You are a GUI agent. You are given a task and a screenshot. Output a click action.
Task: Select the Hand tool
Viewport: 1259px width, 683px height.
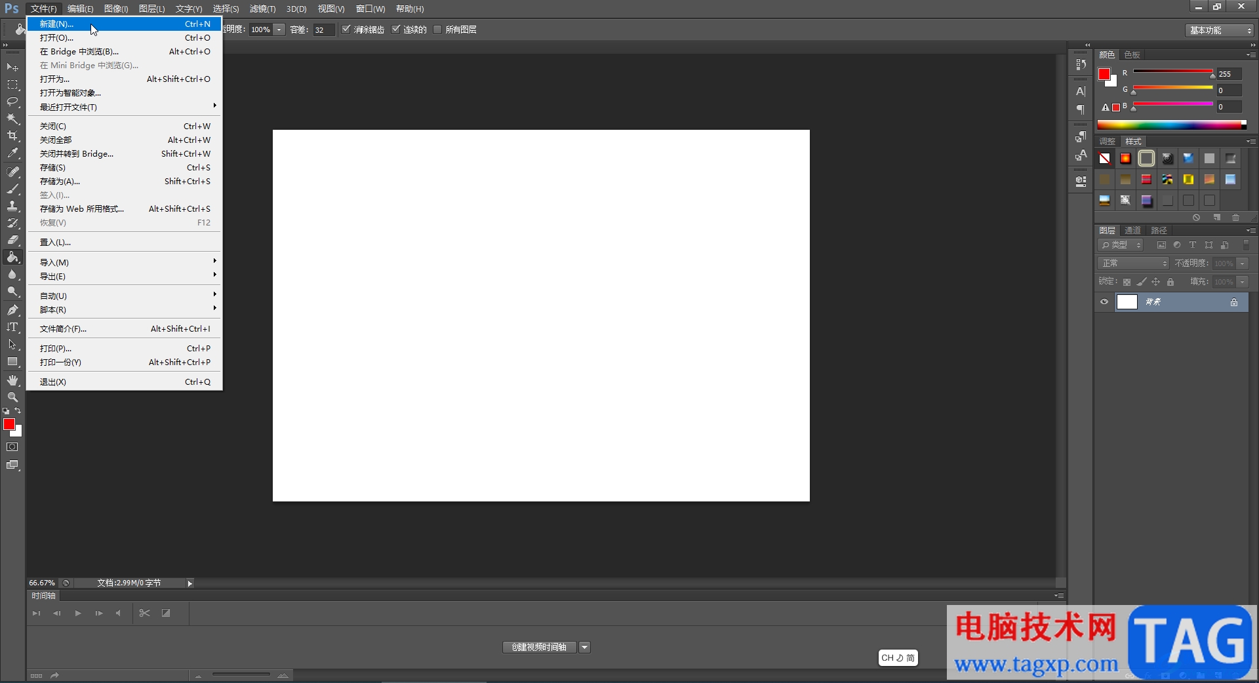(x=12, y=380)
